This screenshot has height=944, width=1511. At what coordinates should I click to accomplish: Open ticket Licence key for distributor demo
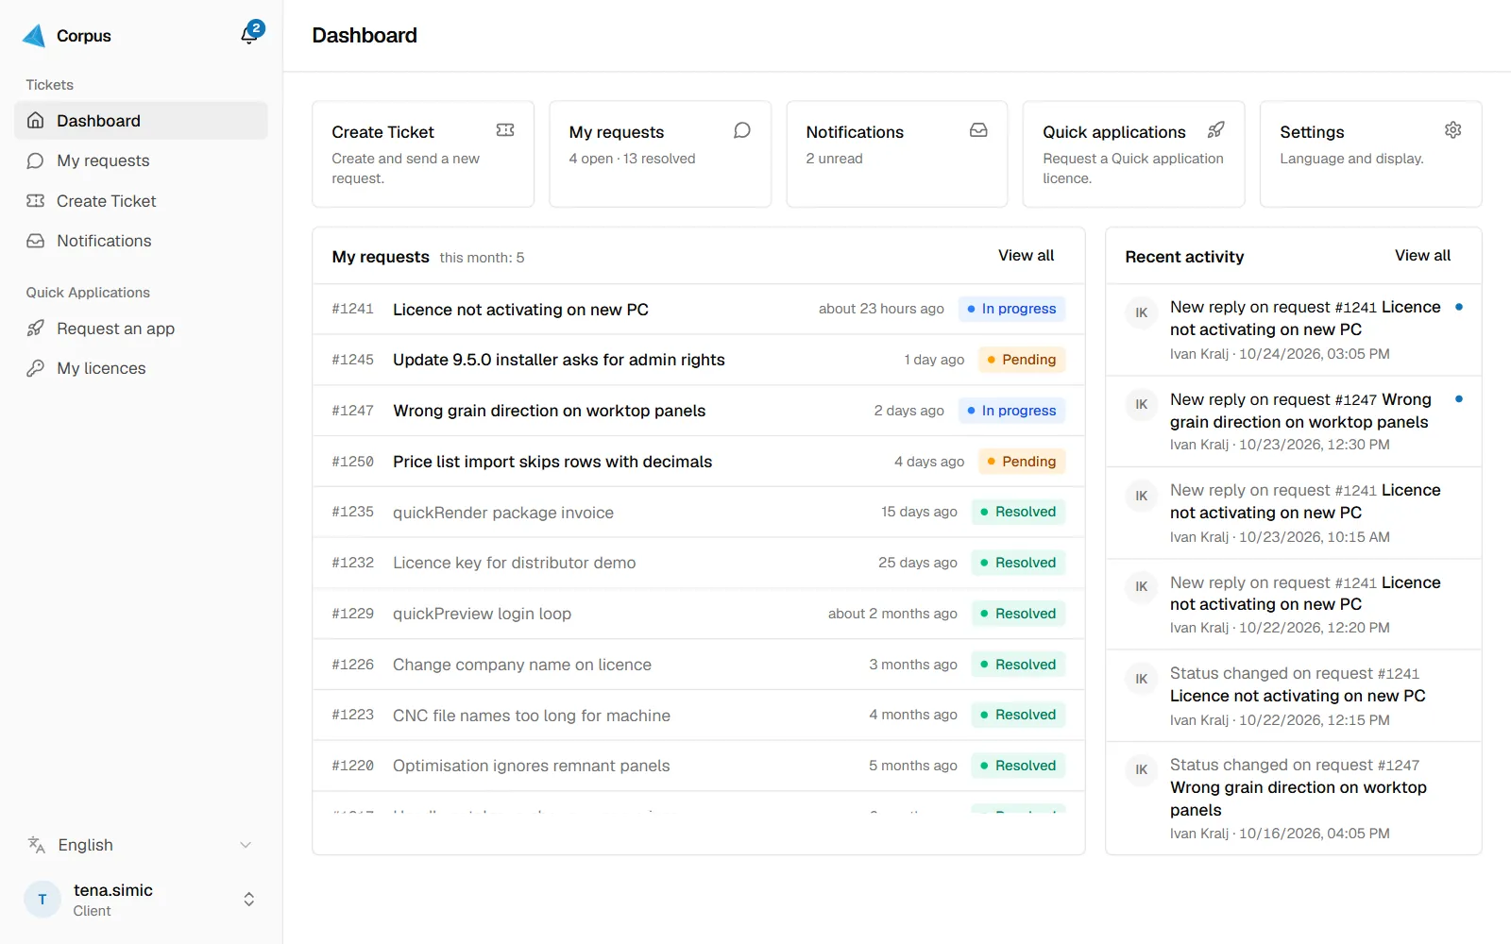pyautogui.click(x=699, y=563)
